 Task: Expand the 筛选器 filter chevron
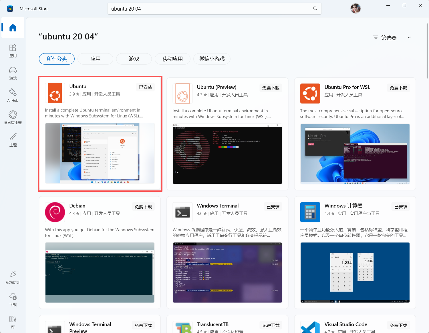(x=409, y=37)
